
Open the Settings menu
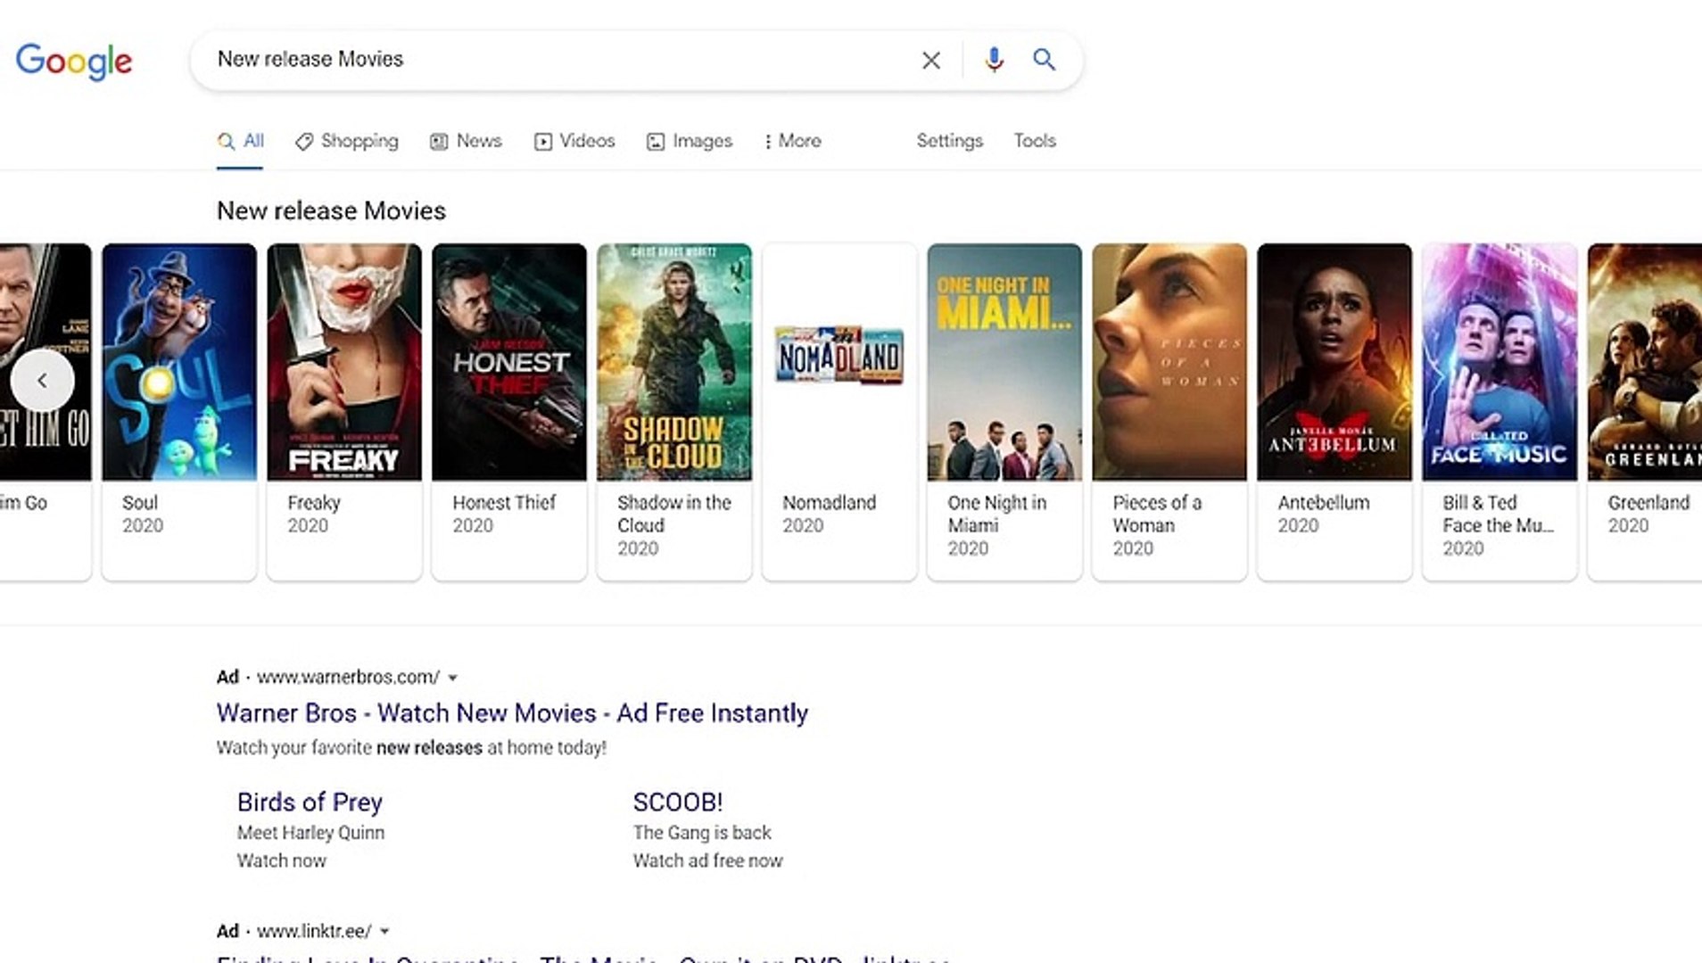(x=949, y=141)
